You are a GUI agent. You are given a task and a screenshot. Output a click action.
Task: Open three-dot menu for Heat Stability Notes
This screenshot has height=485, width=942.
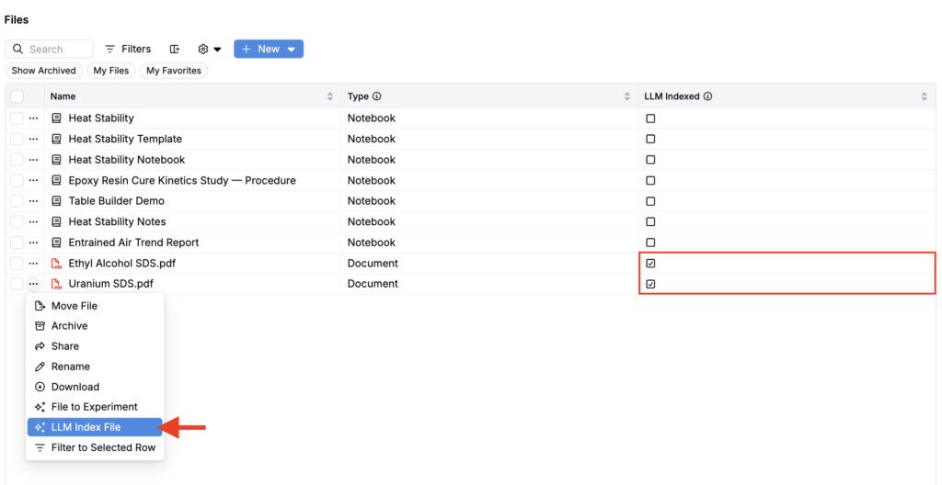point(33,221)
